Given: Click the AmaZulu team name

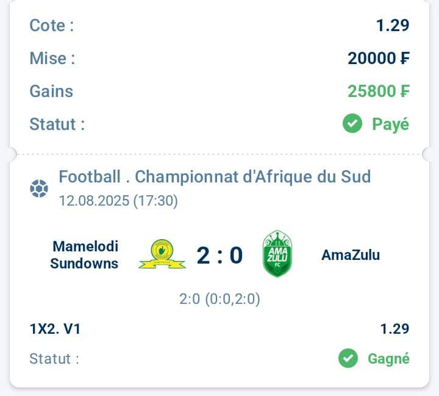Looking at the screenshot, I should point(351,255).
